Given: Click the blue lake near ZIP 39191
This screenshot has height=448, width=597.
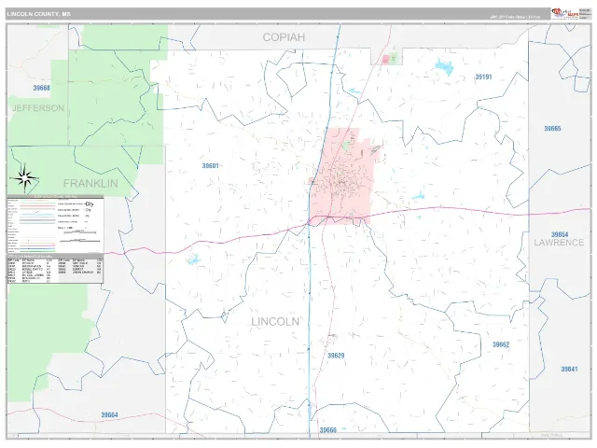Looking at the screenshot, I should [x=445, y=67].
